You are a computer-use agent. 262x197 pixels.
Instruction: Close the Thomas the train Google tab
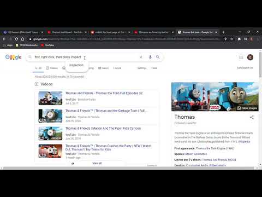pyautogui.click(x=216, y=32)
